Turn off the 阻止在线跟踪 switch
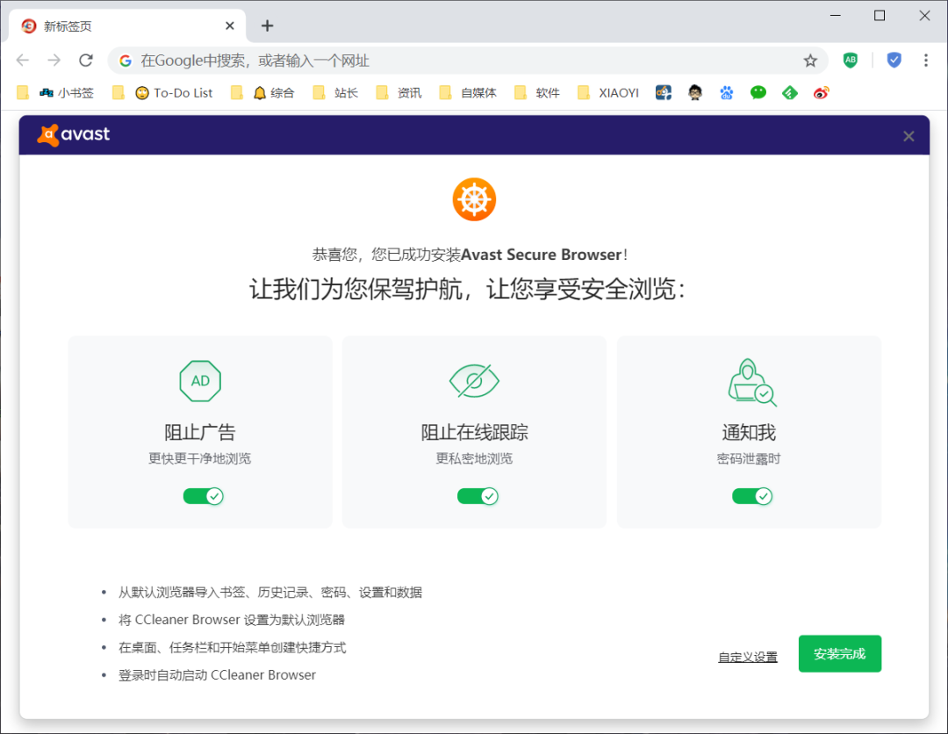This screenshot has width=948, height=734. click(478, 496)
